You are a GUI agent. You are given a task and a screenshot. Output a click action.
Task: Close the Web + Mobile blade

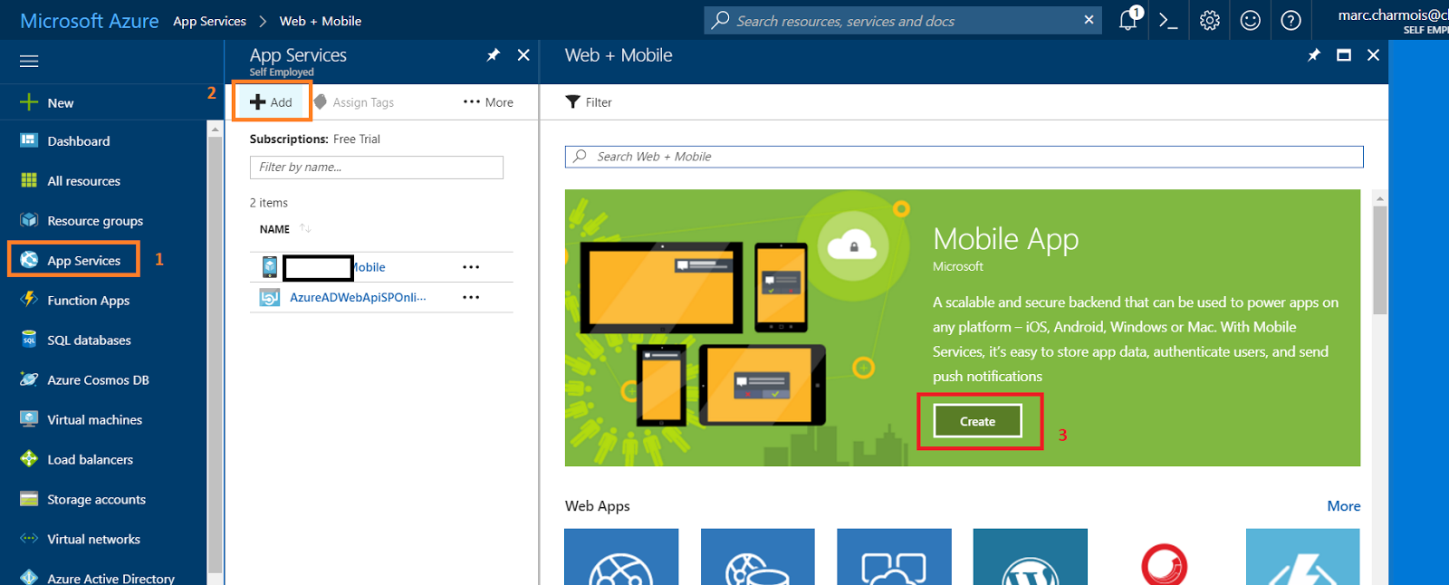click(1373, 55)
